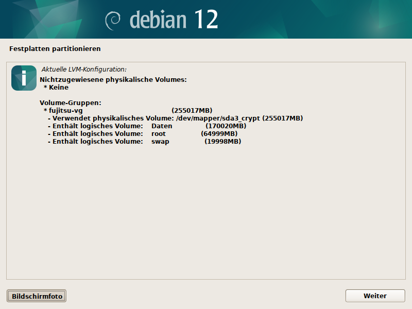Screen dimensions: 412x309
Task: Click the /dev/mapper/sda3_crypt device path
Action: coord(218,118)
